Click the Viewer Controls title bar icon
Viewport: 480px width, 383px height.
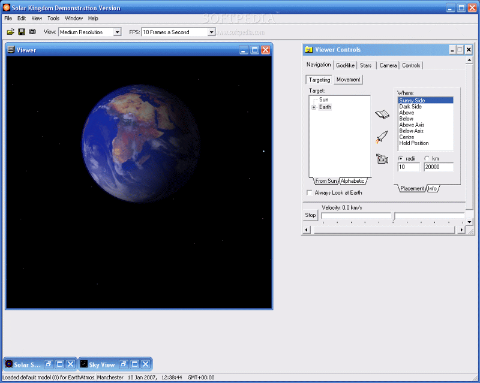(308, 50)
